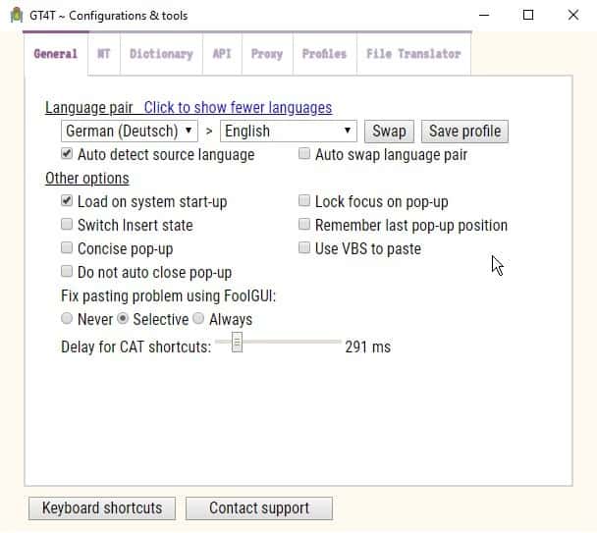The height and width of the screenshot is (533, 597).
Task: Enable Remember last pop-up position
Action: pos(304,225)
